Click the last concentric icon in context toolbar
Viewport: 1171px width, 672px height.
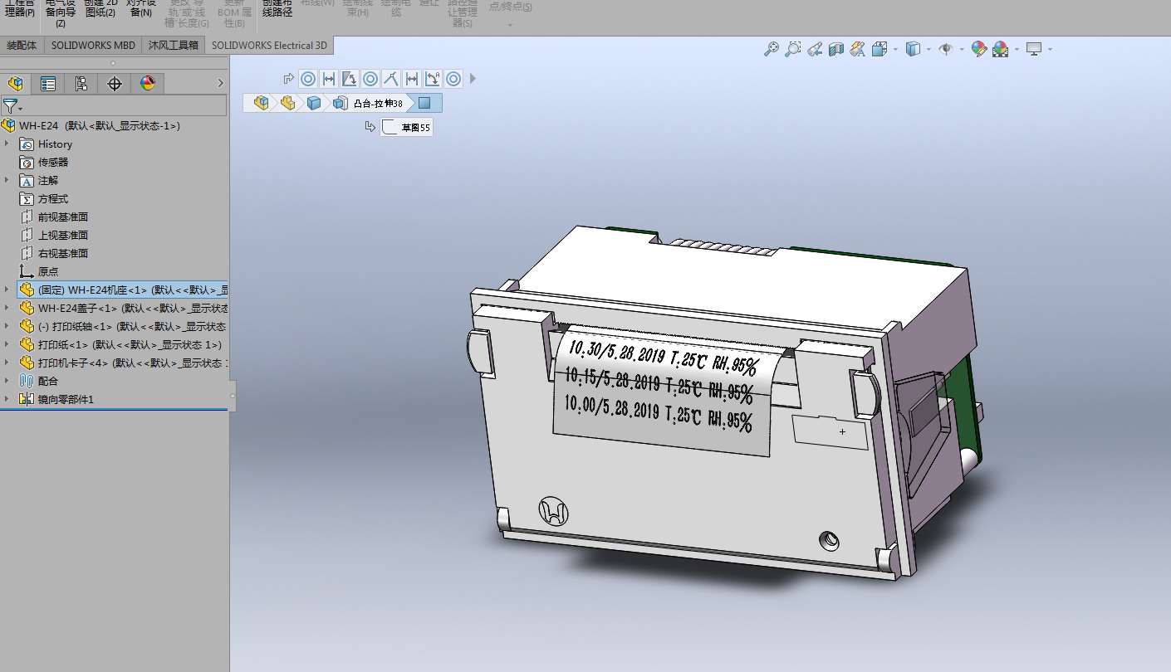(x=453, y=79)
